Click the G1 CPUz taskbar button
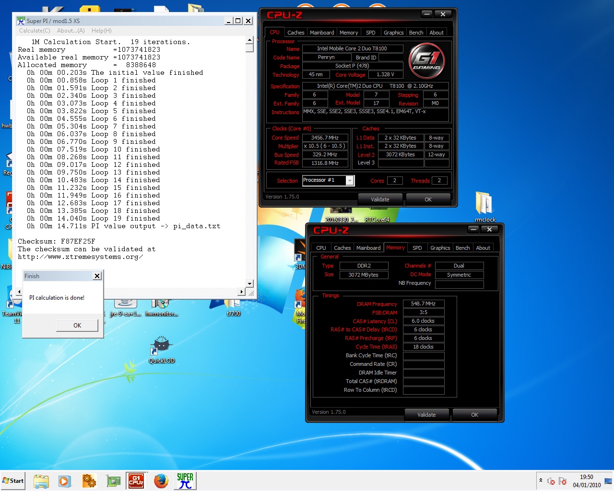Screen dimensions: 614x491 pyautogui.click(x=137, y=481)
